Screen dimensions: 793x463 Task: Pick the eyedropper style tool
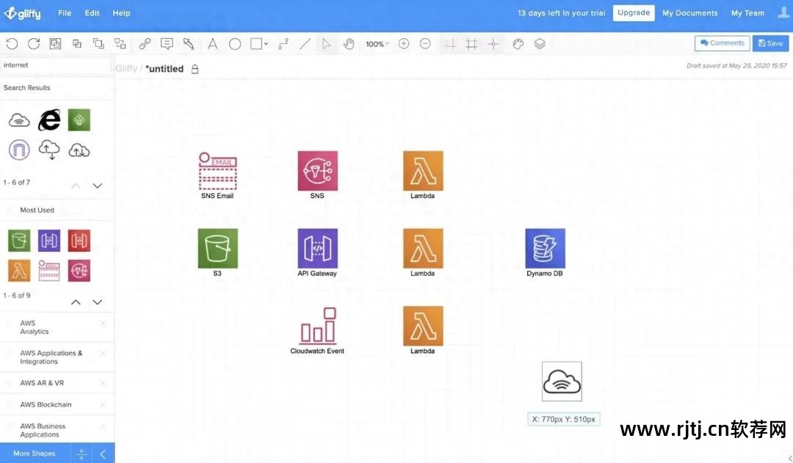click(x=189, y=44)
